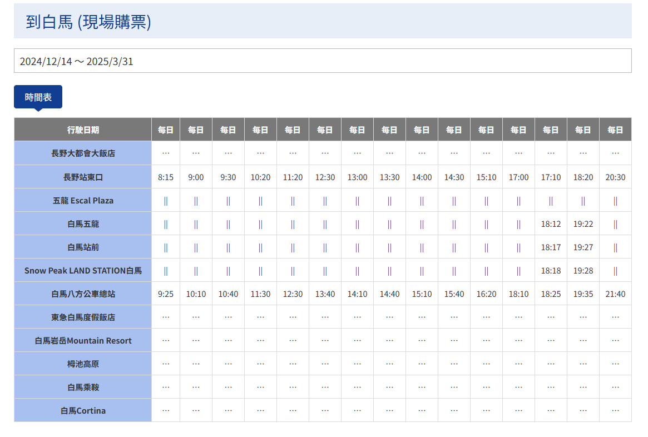Click the 白馬Cortina stop row header

tap(83, 411)
